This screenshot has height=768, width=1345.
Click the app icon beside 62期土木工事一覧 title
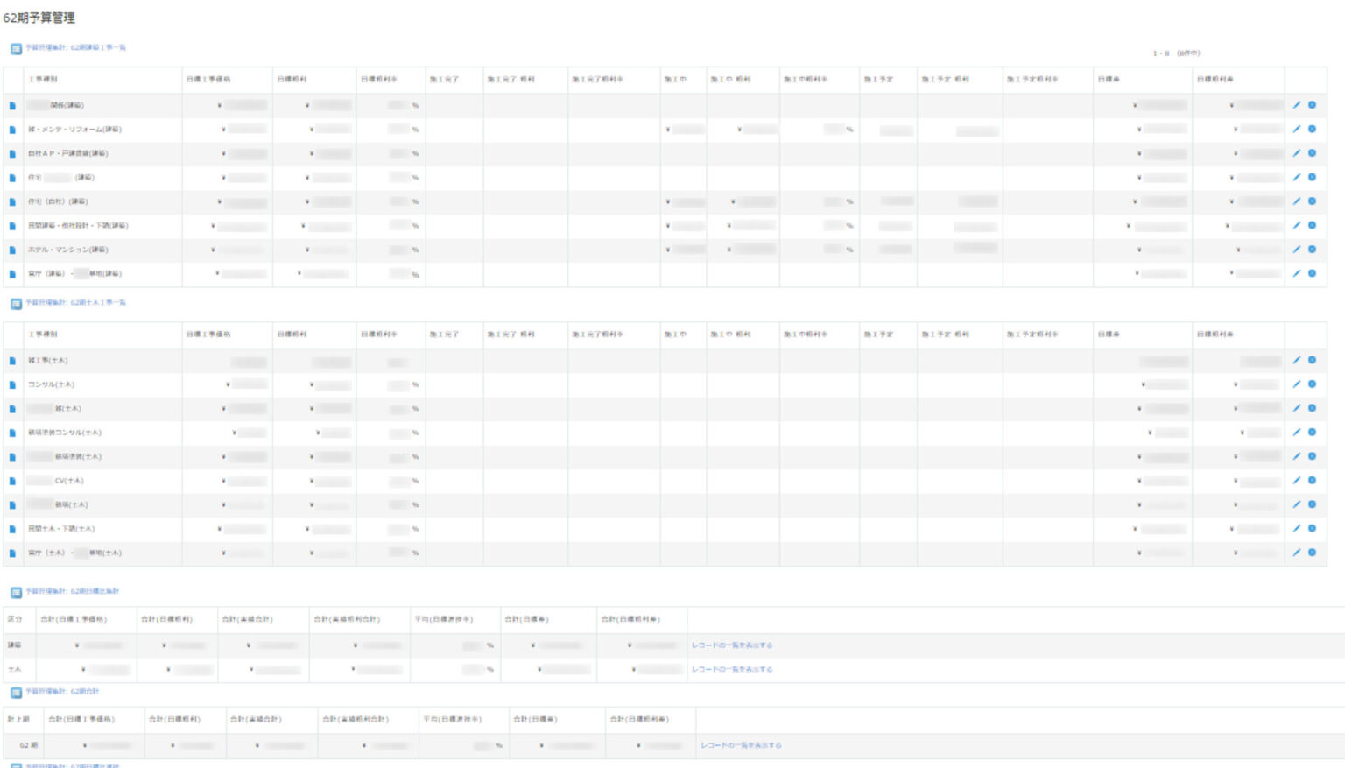pos(16,304)
